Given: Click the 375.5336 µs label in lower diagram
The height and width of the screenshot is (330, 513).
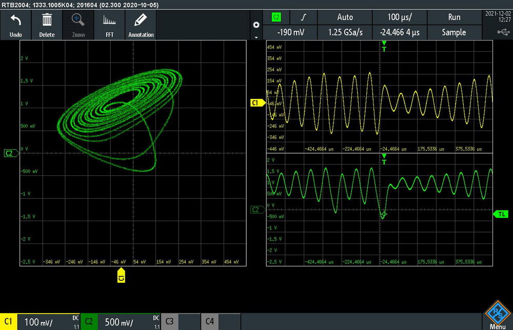Looking at the screenshot, I should [468, 262].
